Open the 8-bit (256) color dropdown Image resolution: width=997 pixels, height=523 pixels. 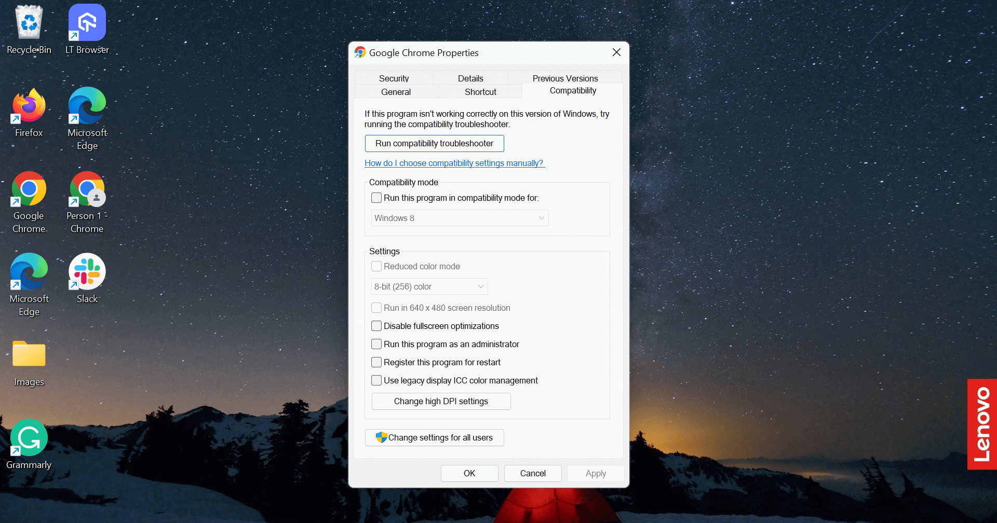(429, 286)
